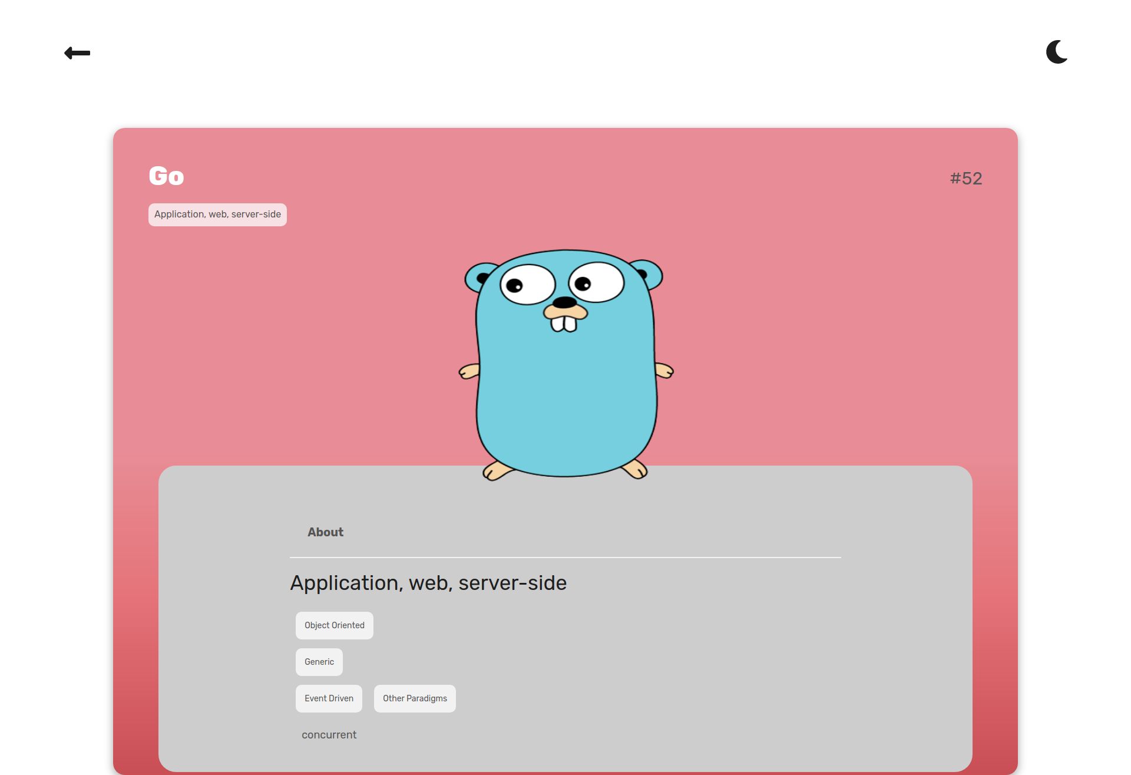
Task: Expand details under the concurrent label
Action: 329,734
